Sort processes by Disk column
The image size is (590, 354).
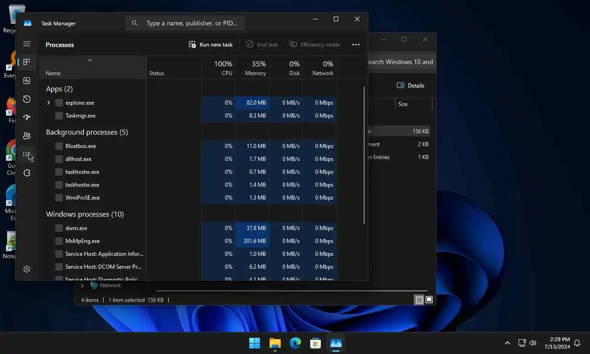click(x=286, y=67)
